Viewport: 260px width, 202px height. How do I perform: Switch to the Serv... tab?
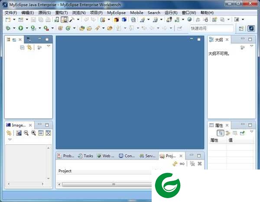tap(147, 156)
